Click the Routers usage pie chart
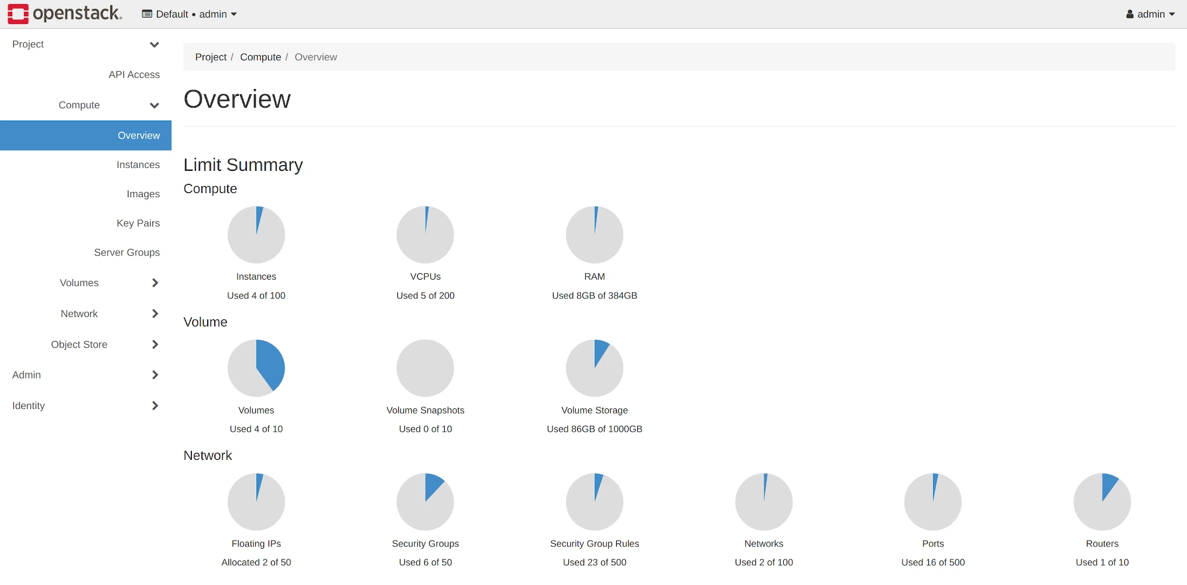The height and width of the screenshot is (585, 1187). coord(1102,501)
